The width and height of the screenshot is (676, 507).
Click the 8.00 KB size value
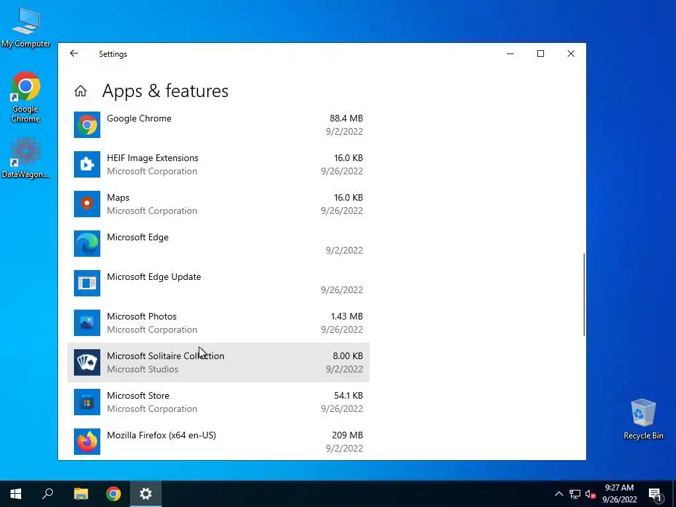click(x=347, y=356)
